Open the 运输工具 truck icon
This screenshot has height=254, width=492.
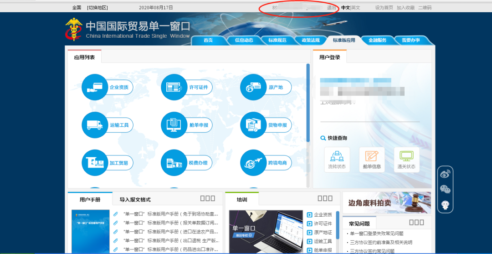(94, 125)
